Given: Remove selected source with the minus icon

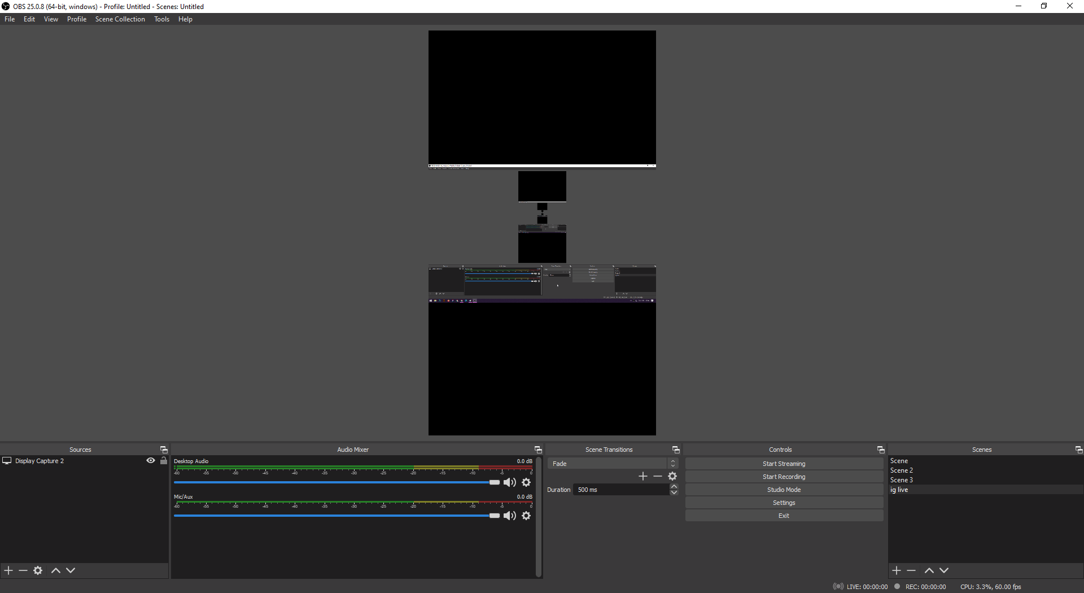Looking at the screenshot, I should click(23, 570).
